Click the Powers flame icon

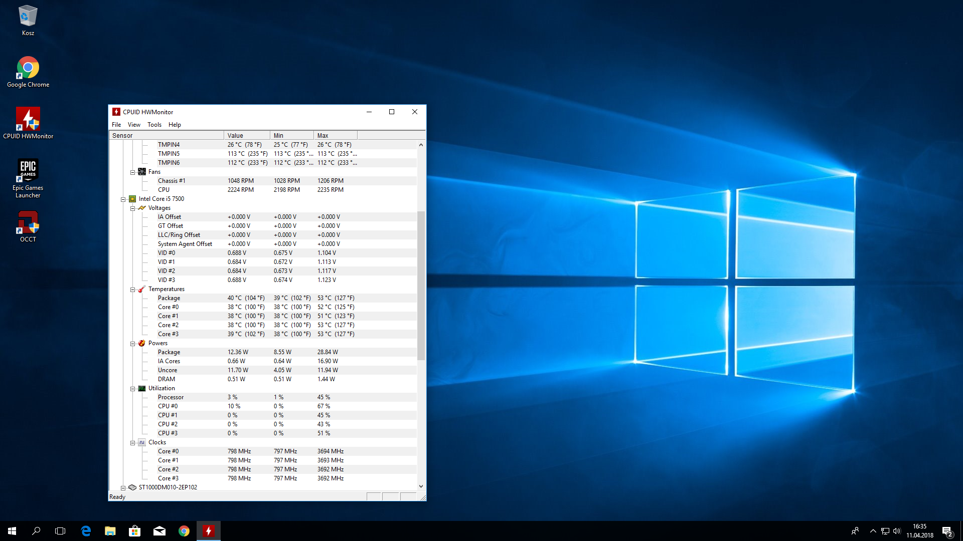142,343
